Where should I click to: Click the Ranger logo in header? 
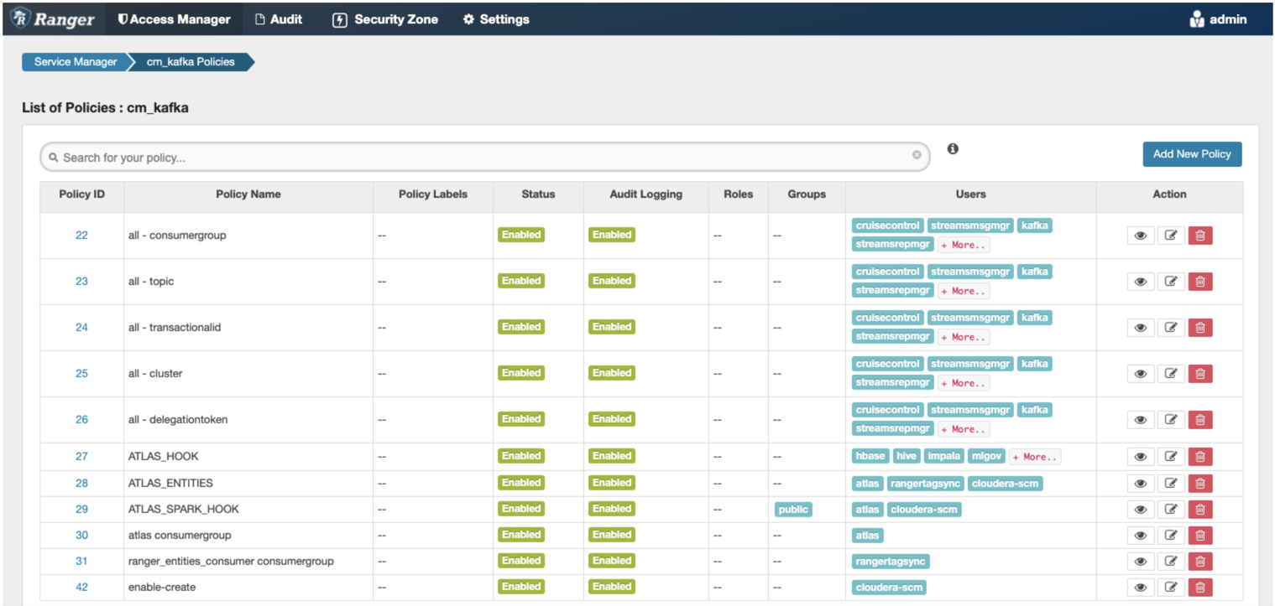pos(54,19)
